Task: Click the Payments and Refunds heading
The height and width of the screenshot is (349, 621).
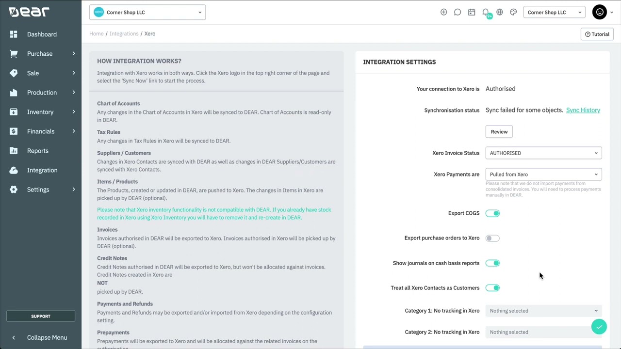Action: click(125, 304)
